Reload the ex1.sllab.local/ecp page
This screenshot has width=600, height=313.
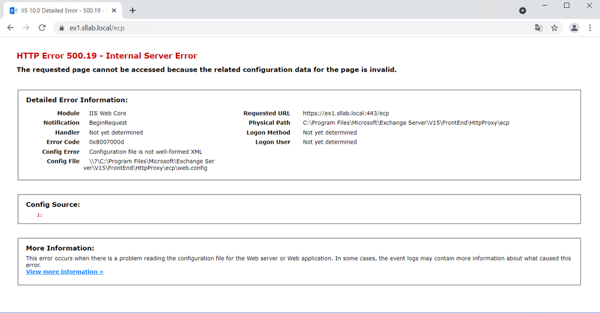pos(42,28)
